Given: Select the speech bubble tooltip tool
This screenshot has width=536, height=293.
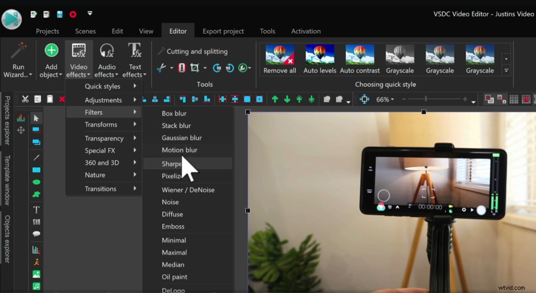Looking at the screenshot, I should [36, 234].
